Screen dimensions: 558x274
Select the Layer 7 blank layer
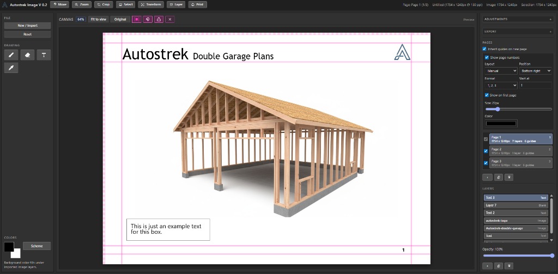515,205
